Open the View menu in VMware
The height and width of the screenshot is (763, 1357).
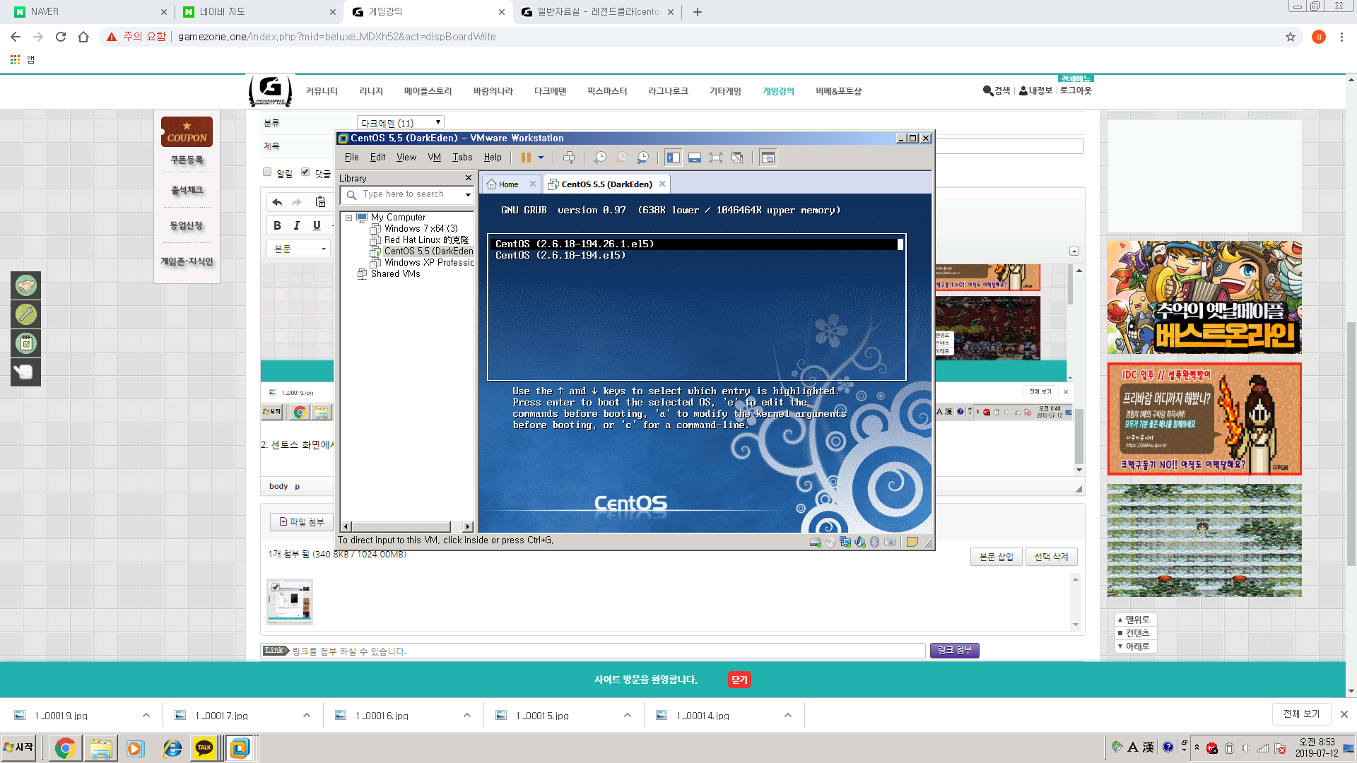click(406, 158)
